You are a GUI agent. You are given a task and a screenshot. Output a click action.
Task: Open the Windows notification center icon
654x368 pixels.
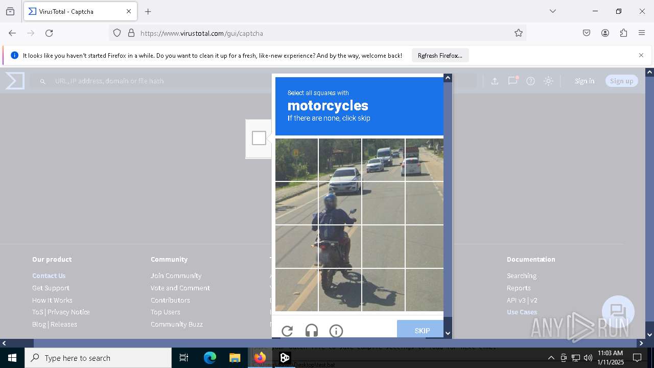point(637,358)
